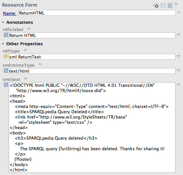Viewport: 183px width, 175px height.
Task: Open the sml:mimeType property dropdown arrow
Action: coord(40,64)
